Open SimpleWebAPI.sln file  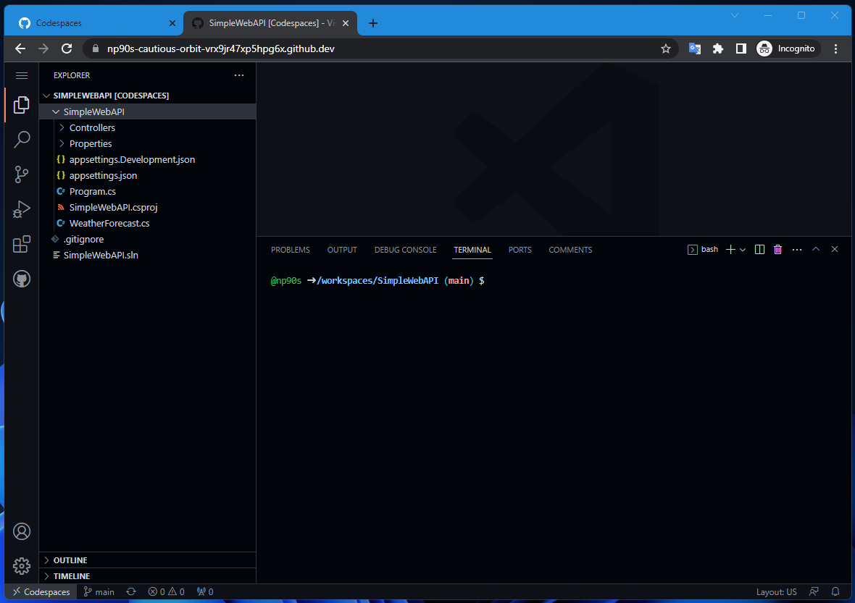pyautogui.click(x=147, y=255)
